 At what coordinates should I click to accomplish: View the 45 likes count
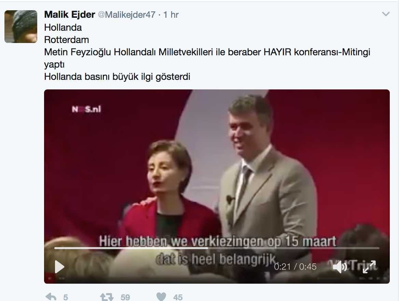178,297
